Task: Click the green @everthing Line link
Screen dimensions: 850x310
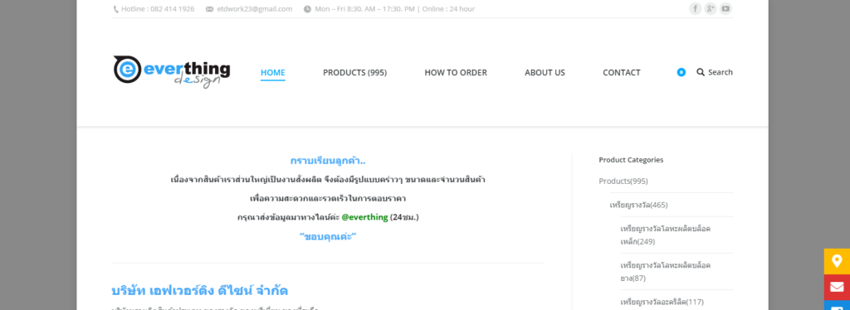Action: 364,217
